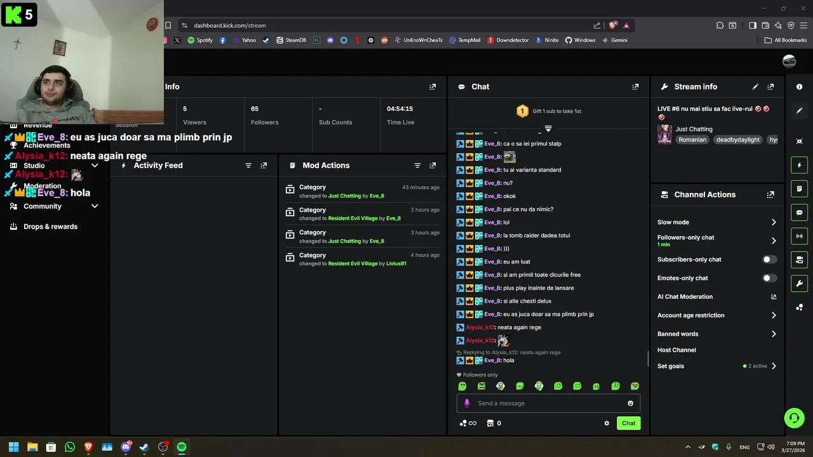Enable Emotes-only chat toggle
This screenshot has width=813, height=457.
[x=769, y=278]
